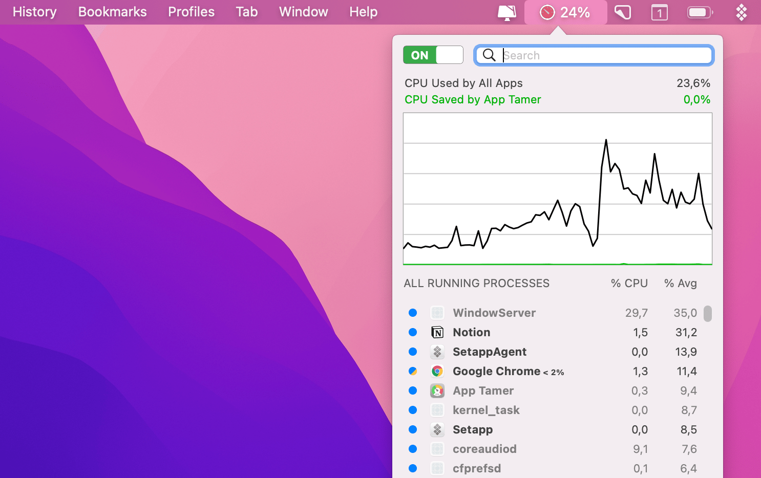Image resolution: width=761 pixels, height=478 pixels.
Task: Click the Notion app icon
Action: click(x=437, y=332)
